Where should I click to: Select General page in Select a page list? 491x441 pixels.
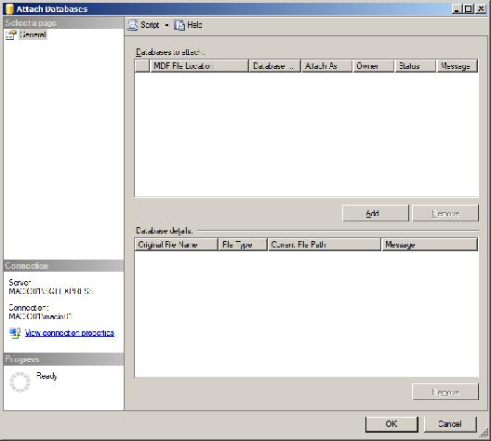(x=33, y=34)
